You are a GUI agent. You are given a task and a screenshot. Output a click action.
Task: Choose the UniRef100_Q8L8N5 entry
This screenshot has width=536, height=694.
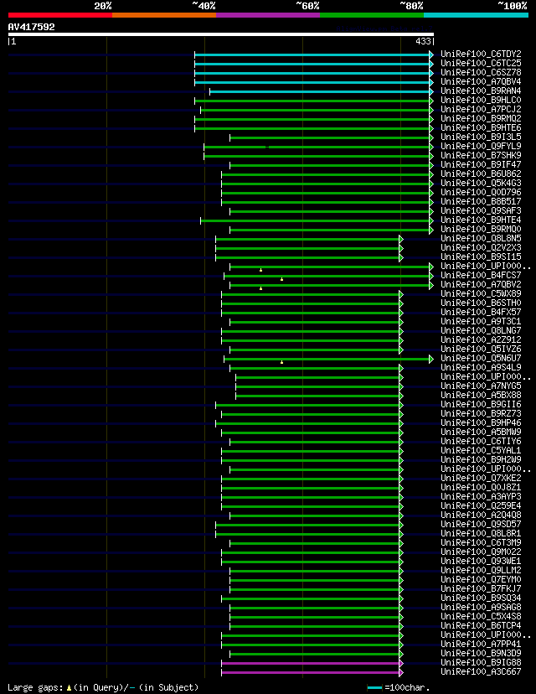point(481,238)
